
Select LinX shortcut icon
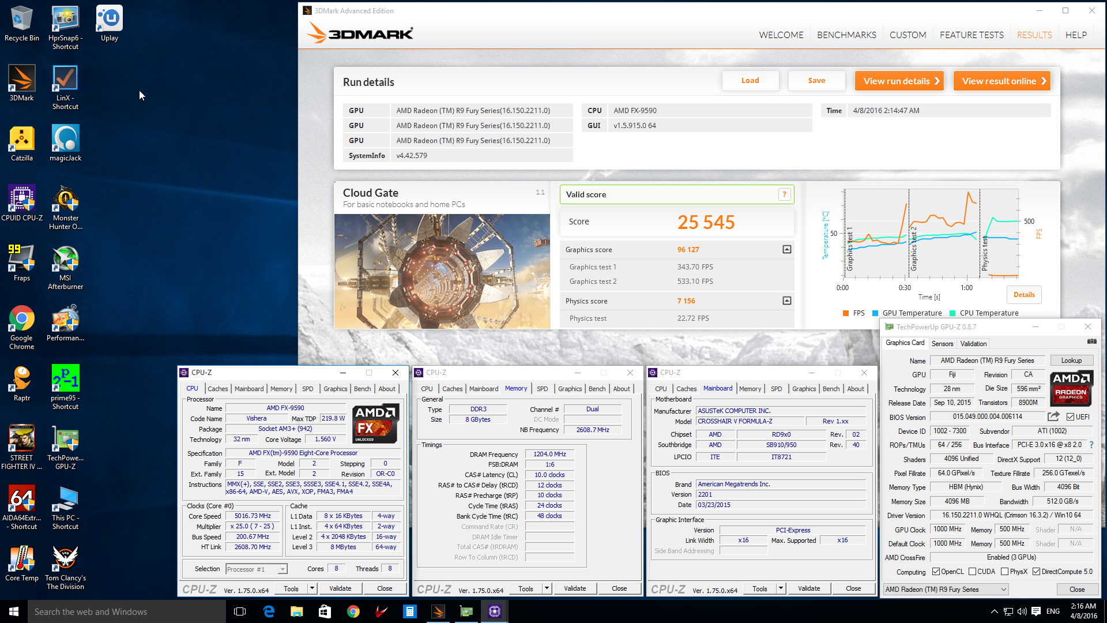click(65, 87)
